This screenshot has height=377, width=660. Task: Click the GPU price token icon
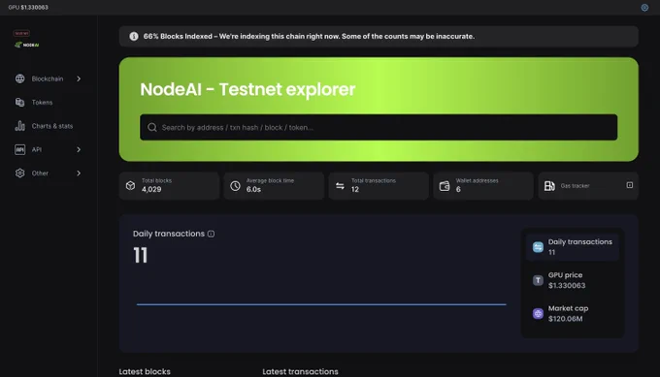point(538,280)
